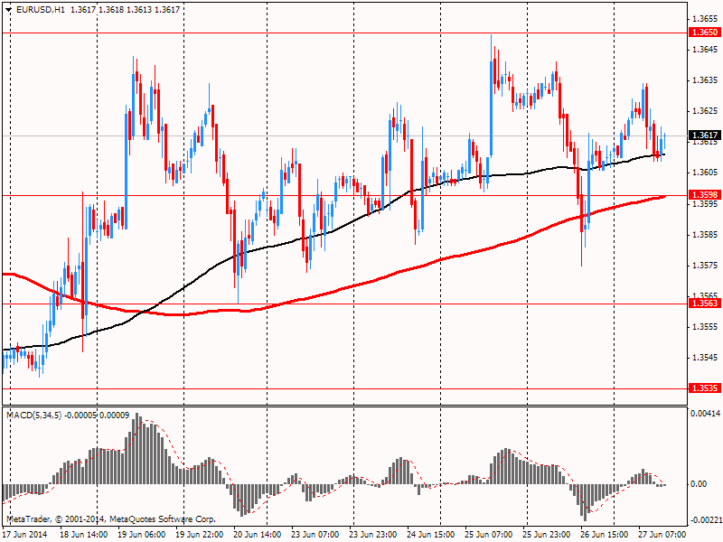Image resolution: width=723 pixels, height=542 pixels.
Task: Click the 17 Jun 2014 date label
Action: point(25,535)
